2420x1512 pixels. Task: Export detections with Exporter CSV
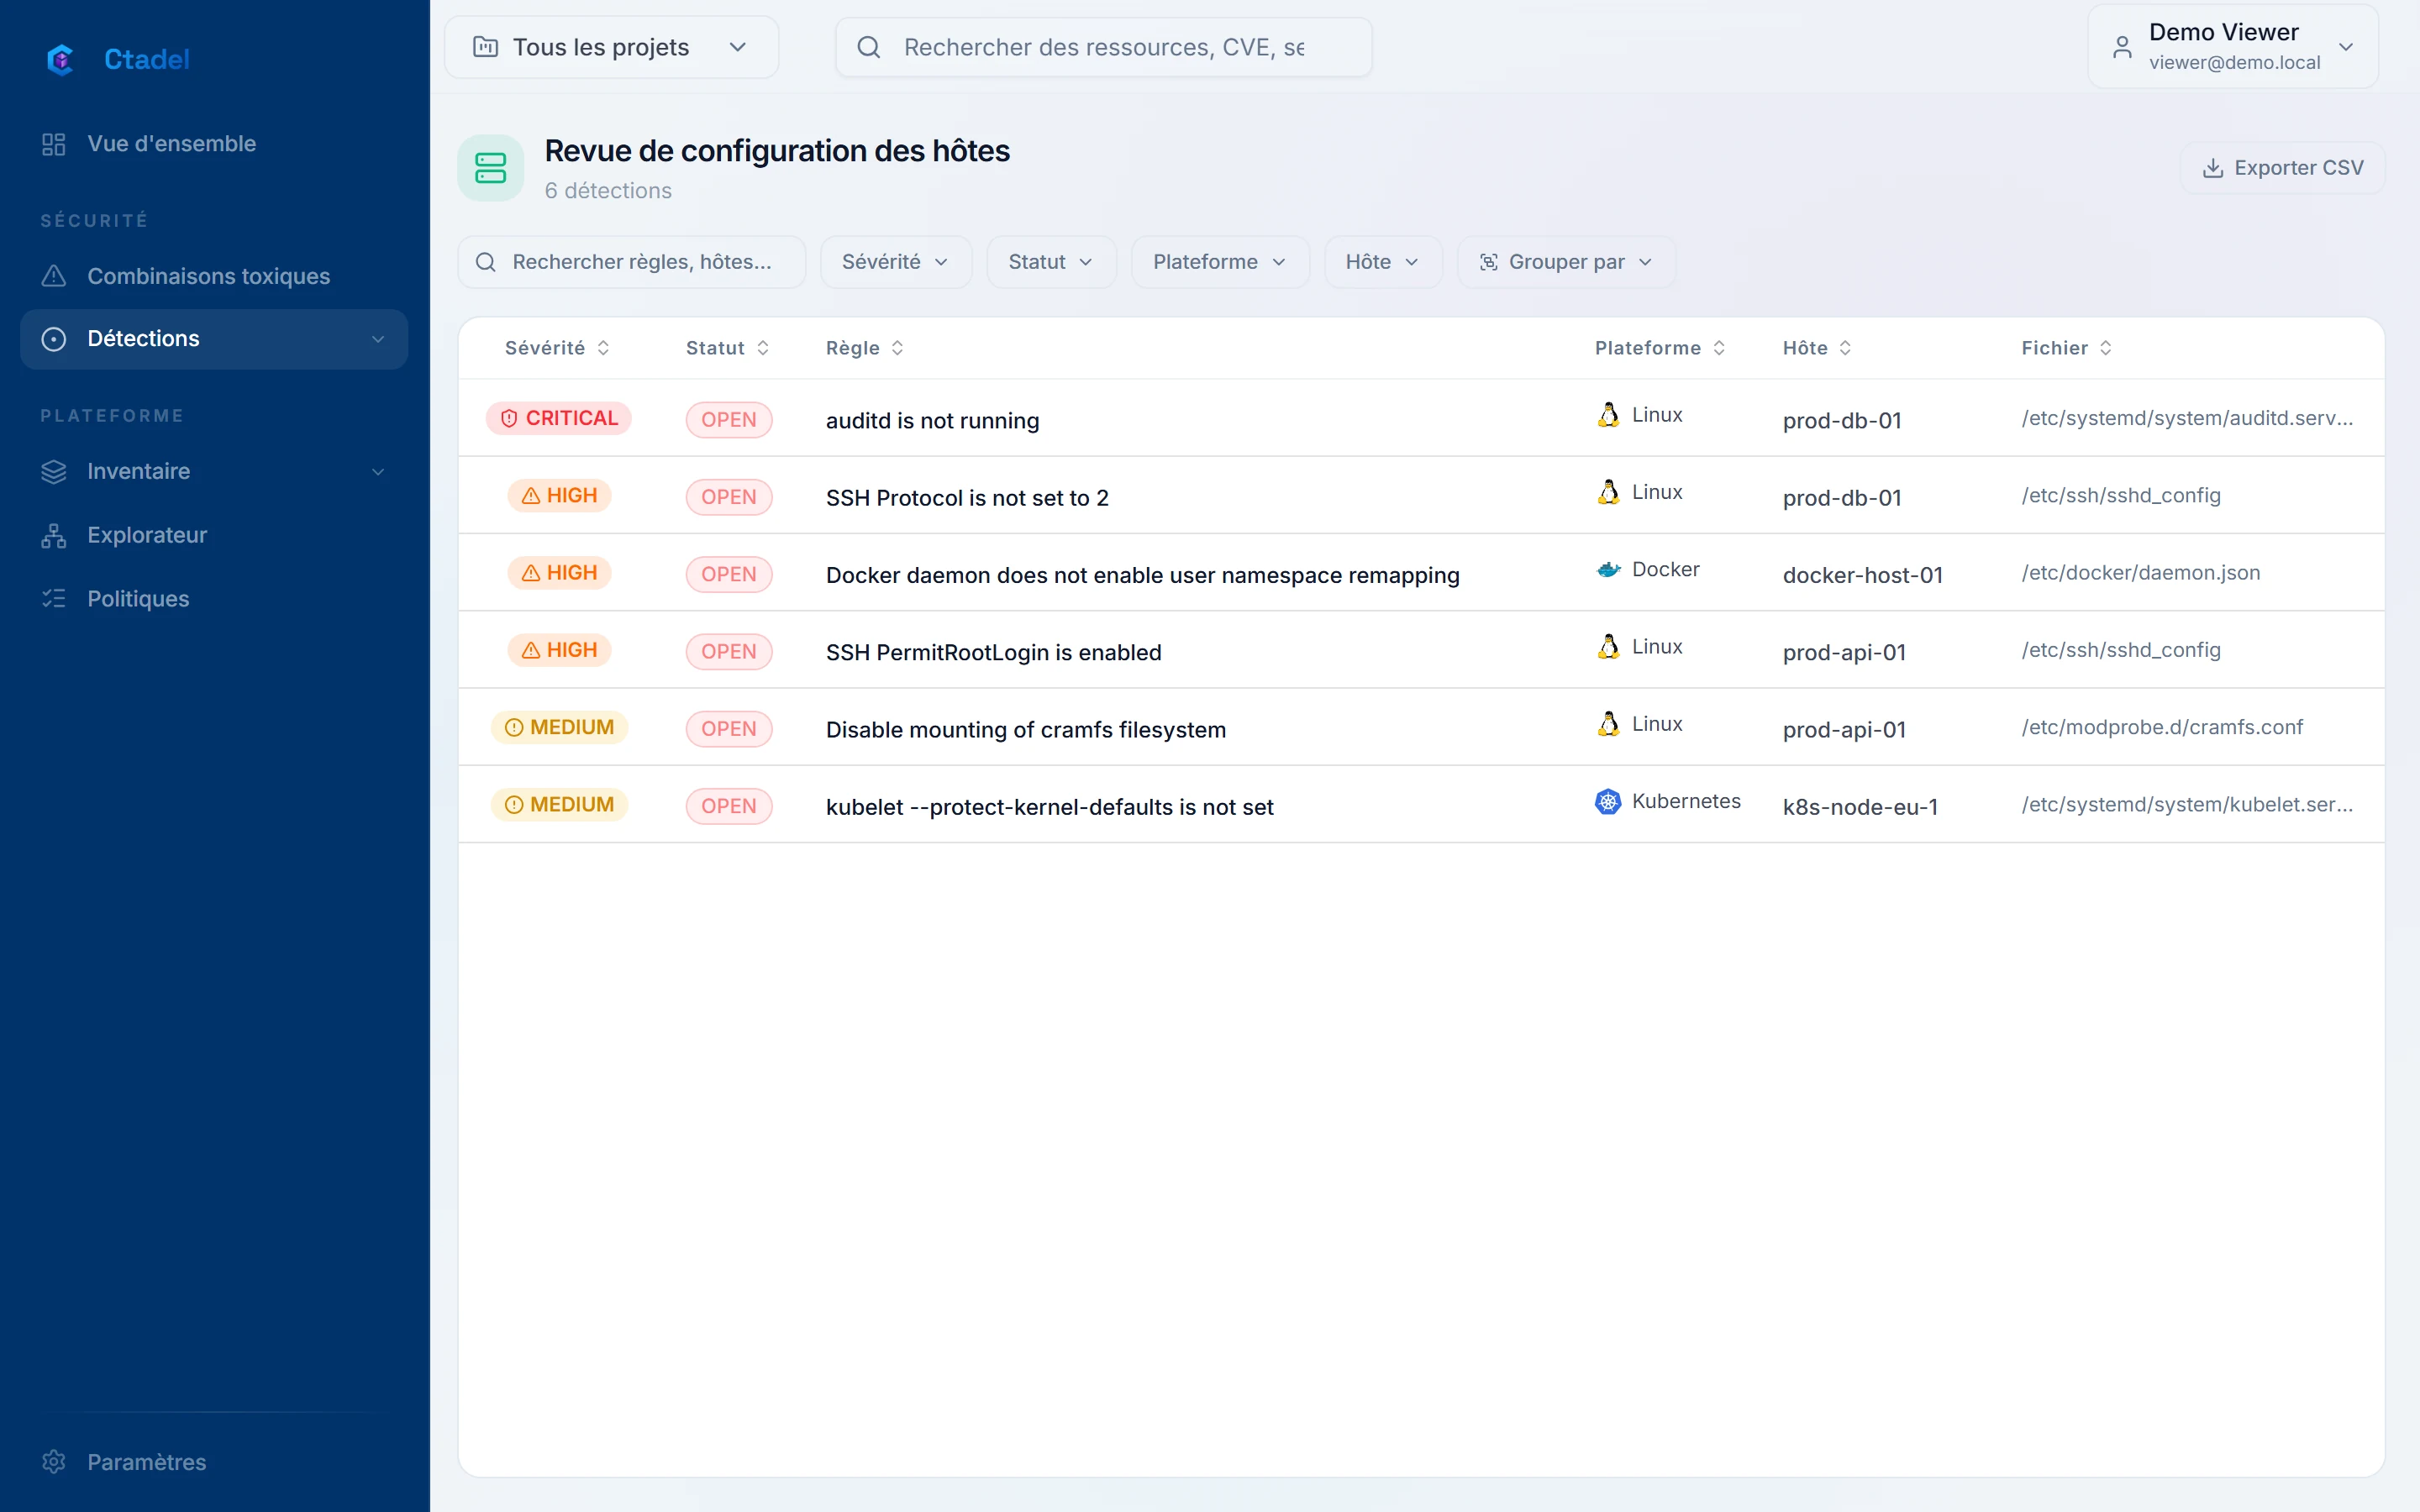point(2282,168)
